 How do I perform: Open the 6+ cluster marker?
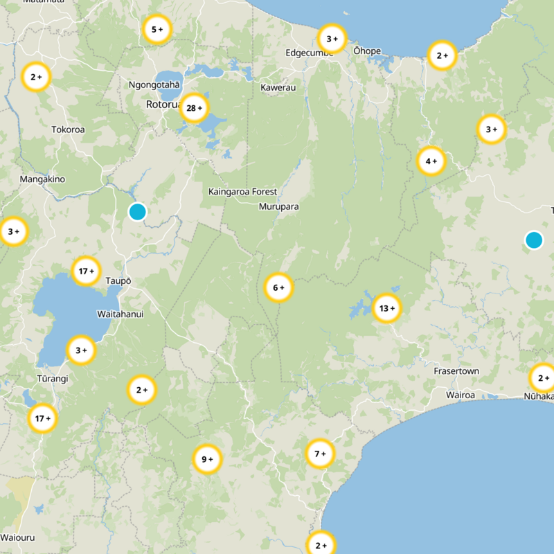tap(279, 287)
